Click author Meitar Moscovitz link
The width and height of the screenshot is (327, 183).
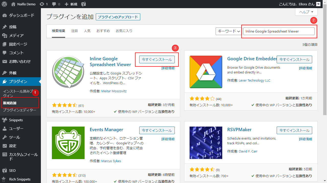(114, 91)
